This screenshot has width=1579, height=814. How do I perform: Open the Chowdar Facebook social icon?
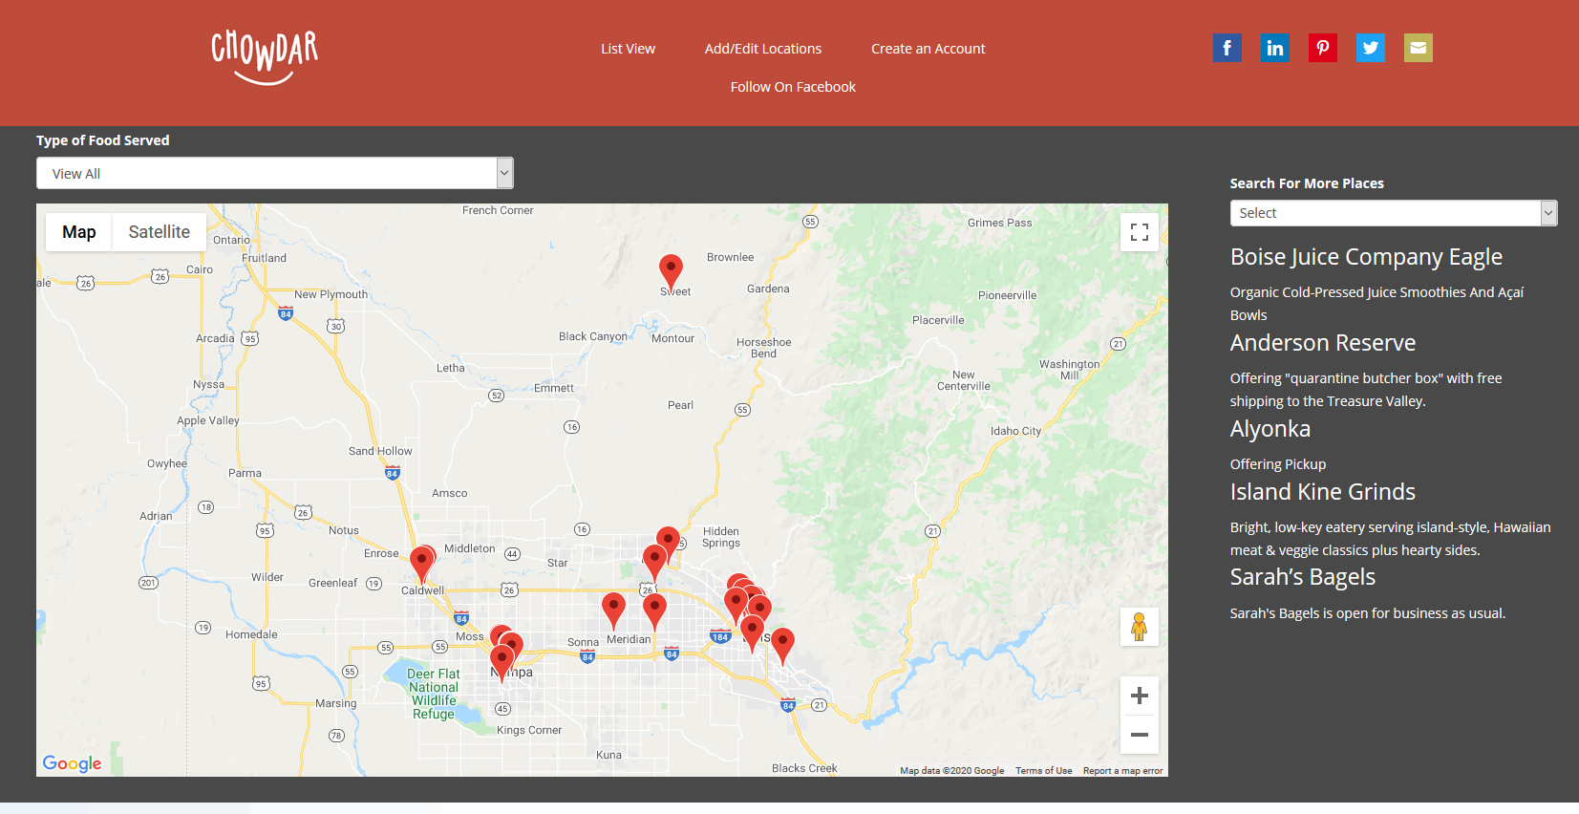(x=1227, y=48)
